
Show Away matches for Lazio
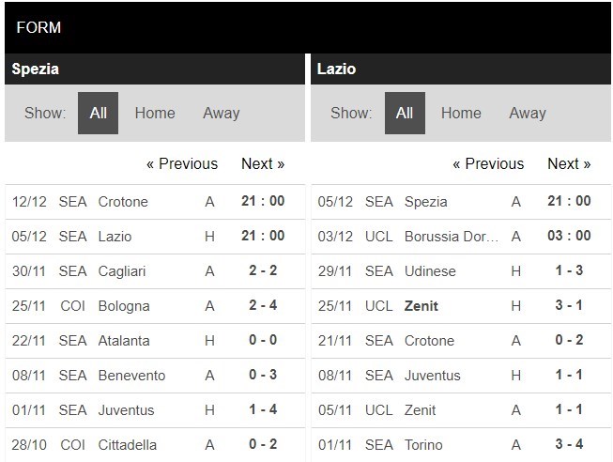click(x=527, y=113)
